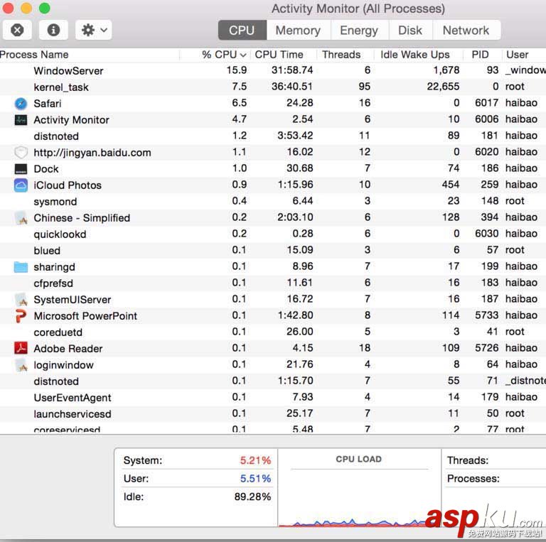
Task: Select the sysmond process row
Action: coord(273,202)
